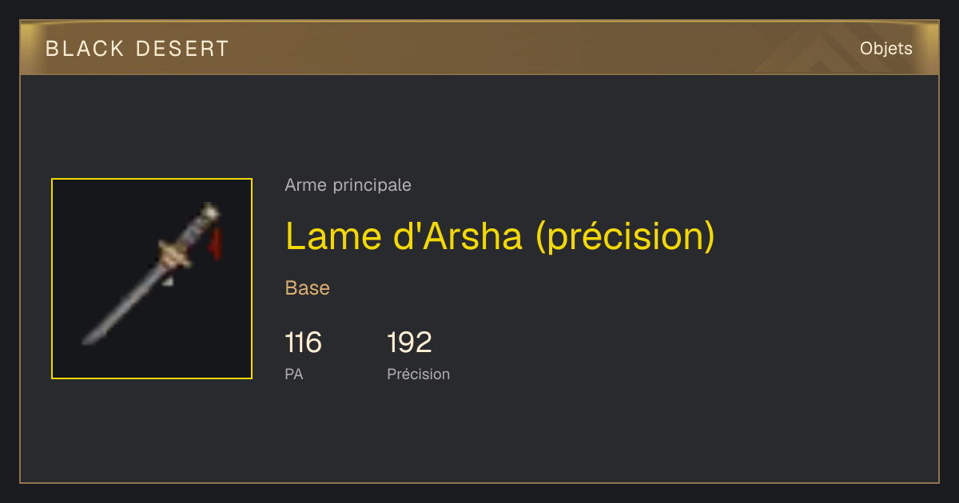Click the PA stat label
959x503 pixels.
[294, 374]
